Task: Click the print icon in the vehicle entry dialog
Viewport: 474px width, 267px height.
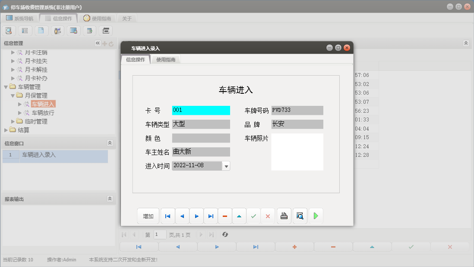Action: [x=284, y=216]
